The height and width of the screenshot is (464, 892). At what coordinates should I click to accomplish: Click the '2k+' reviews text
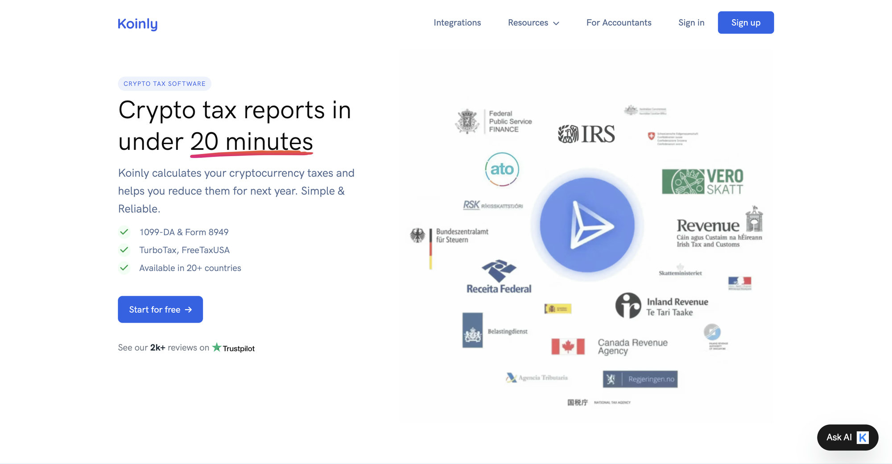pos(158,348)
